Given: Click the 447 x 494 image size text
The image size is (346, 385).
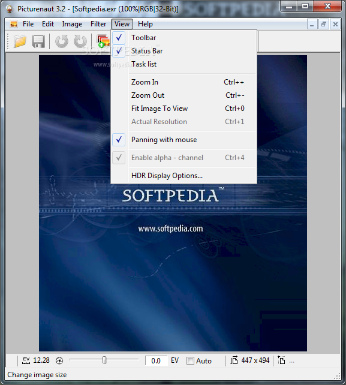Looking at the screenshot, I should click(255, 360).
